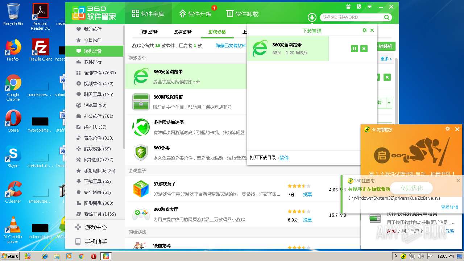
Task: Open 网络游戏 (277) category
Action: coord(94,159)
